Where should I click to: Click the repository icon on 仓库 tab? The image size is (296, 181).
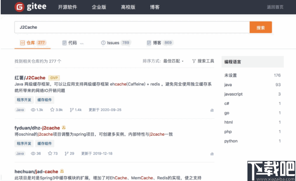coord(22,43)
